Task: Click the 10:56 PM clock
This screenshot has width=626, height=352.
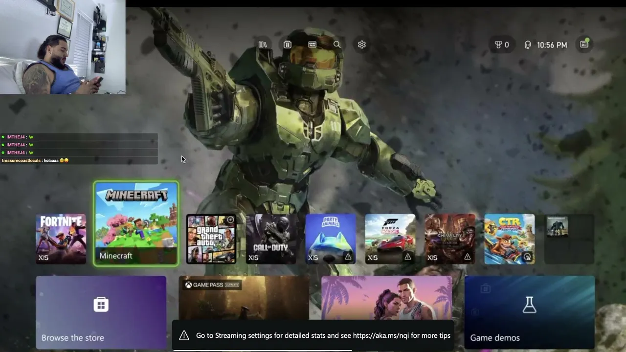Action: (552, 45)
